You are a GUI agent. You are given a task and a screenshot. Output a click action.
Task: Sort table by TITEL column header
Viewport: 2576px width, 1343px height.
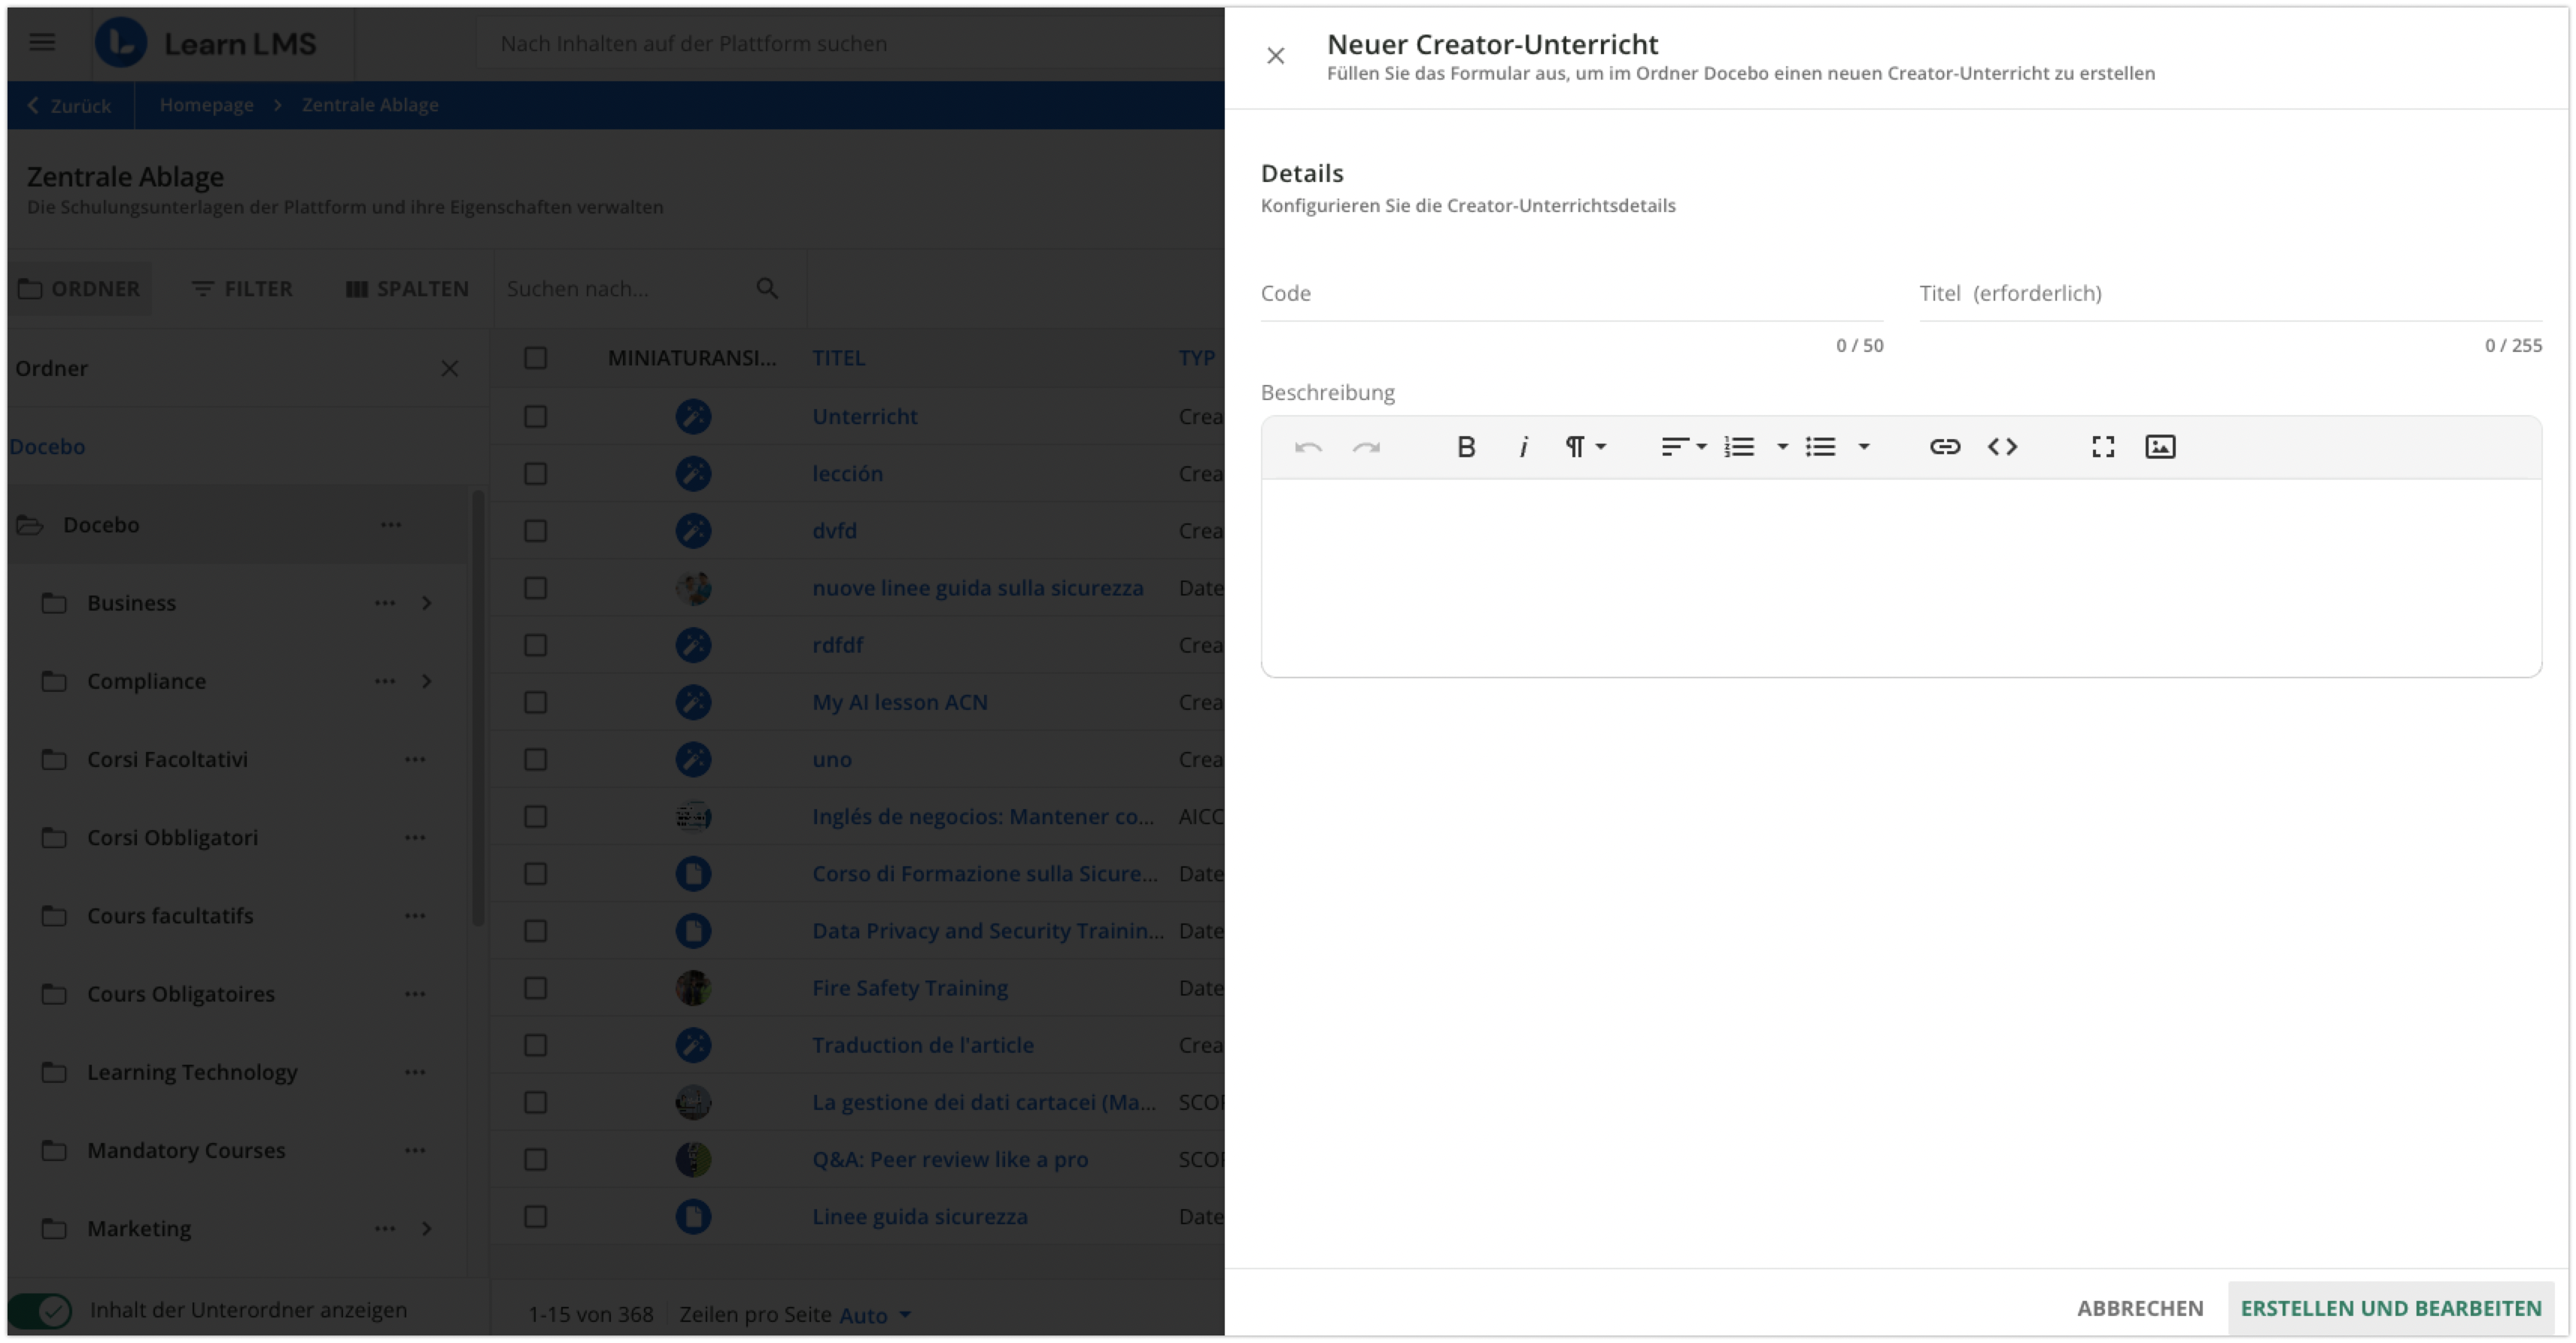click(x=838, y=358)
